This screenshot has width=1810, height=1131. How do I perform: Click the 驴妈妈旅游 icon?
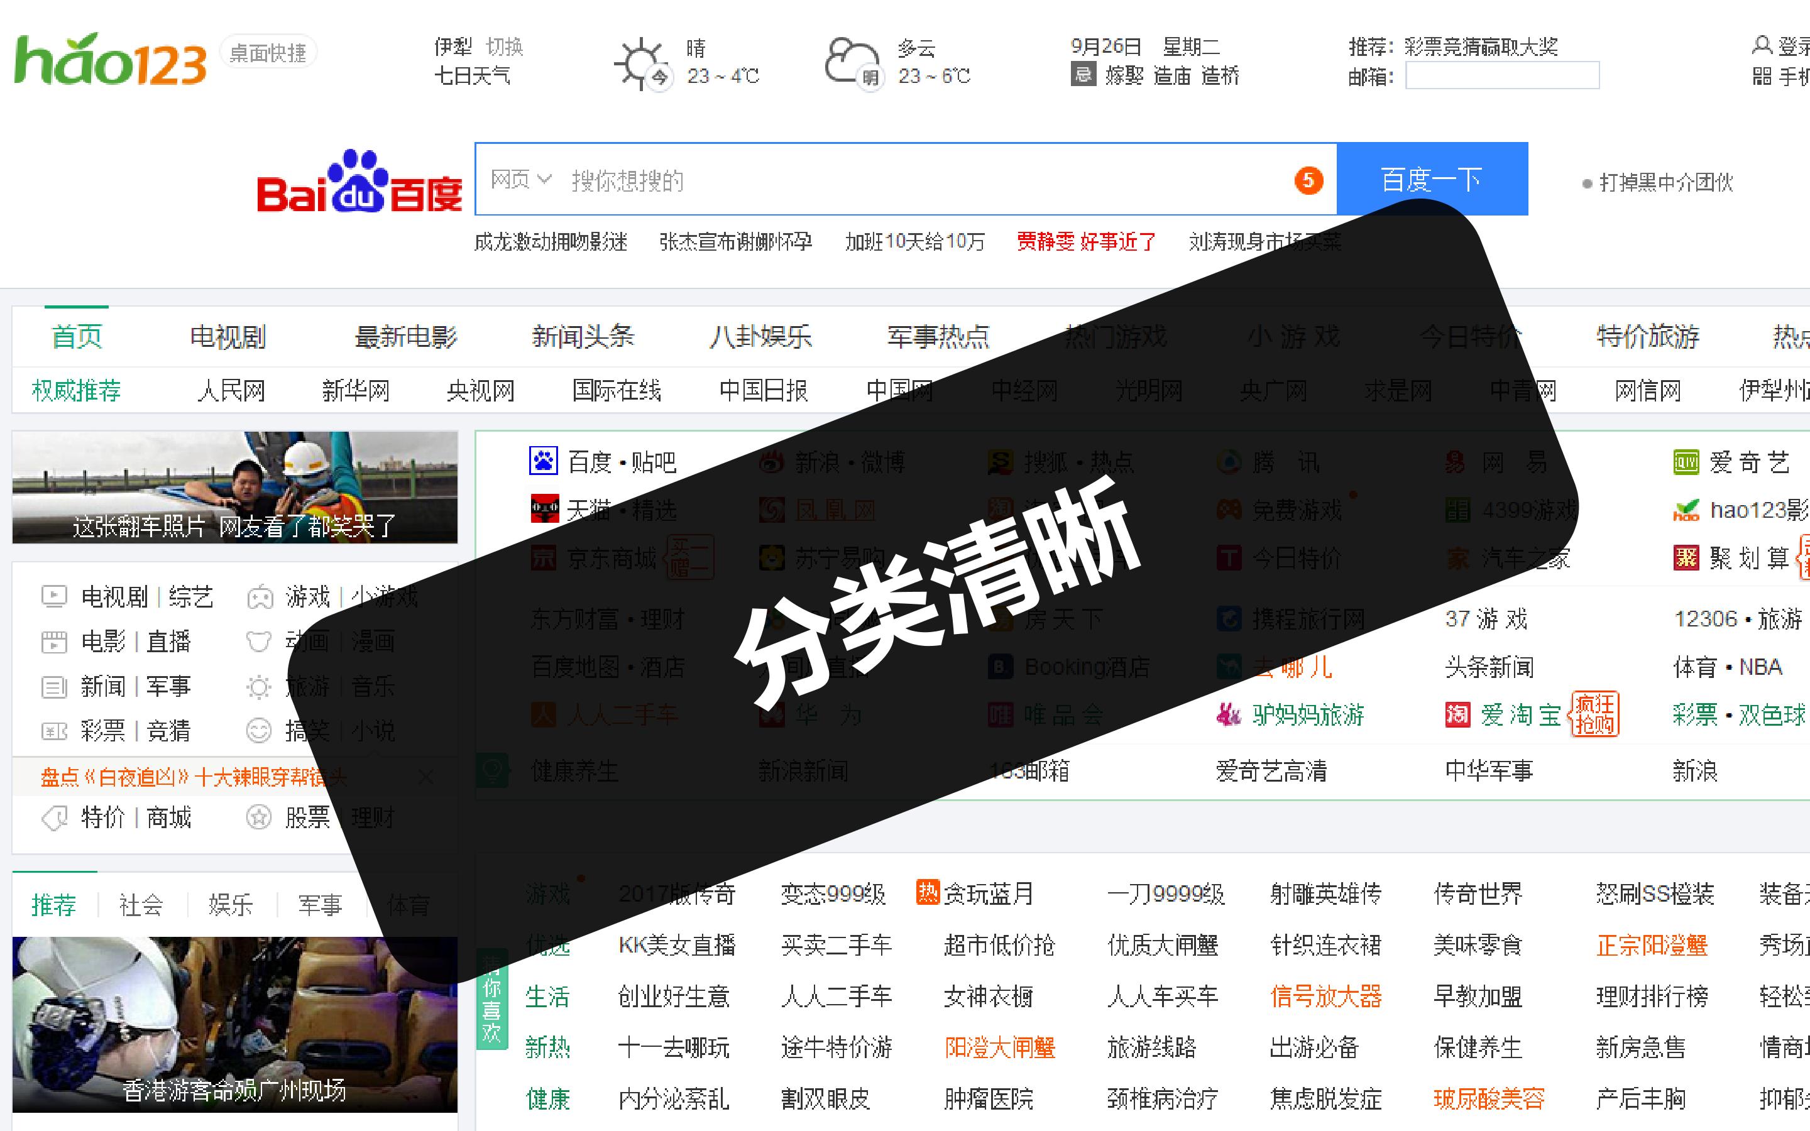tap(1228, 715)
